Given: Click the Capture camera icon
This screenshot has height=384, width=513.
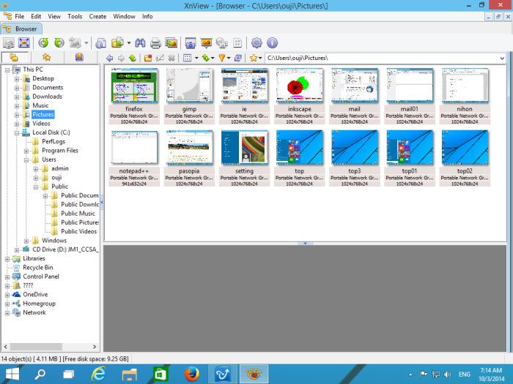Looking at the screenshot, I should 191,43.
